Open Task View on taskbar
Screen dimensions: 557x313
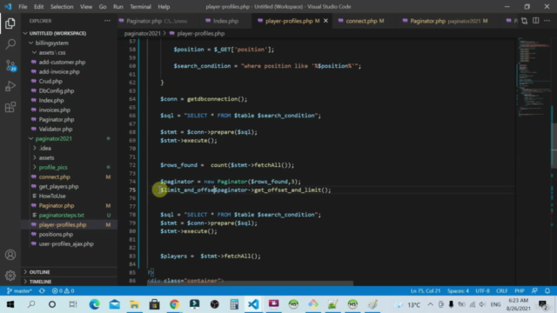pos(73,304)
